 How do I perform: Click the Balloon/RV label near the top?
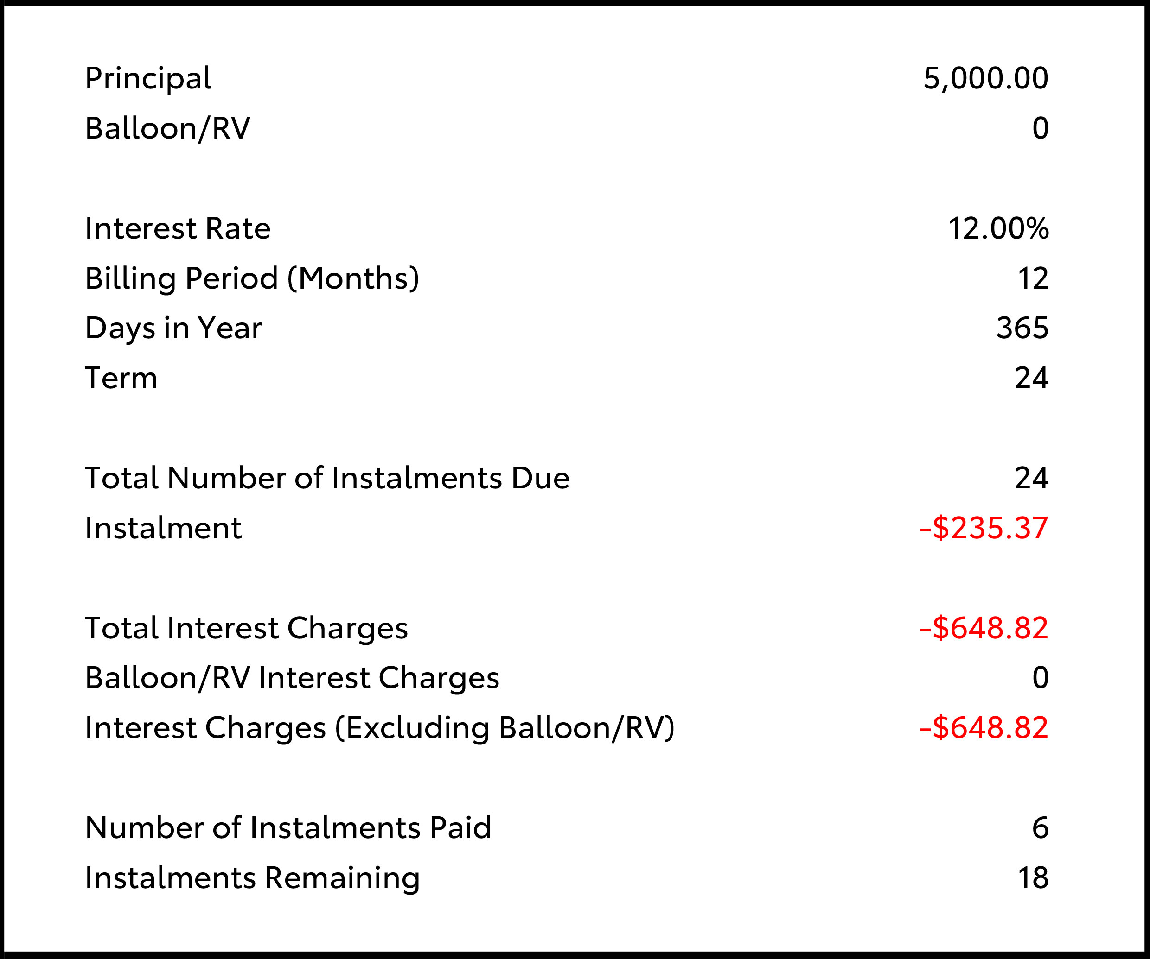pos(167,128)
